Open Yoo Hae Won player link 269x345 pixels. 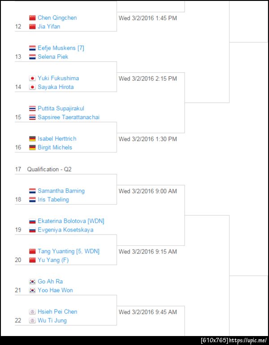point(55,290)
